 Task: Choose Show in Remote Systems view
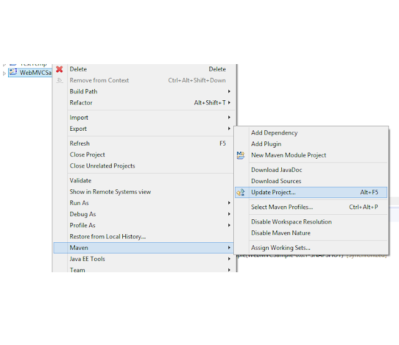pos(143,192)
